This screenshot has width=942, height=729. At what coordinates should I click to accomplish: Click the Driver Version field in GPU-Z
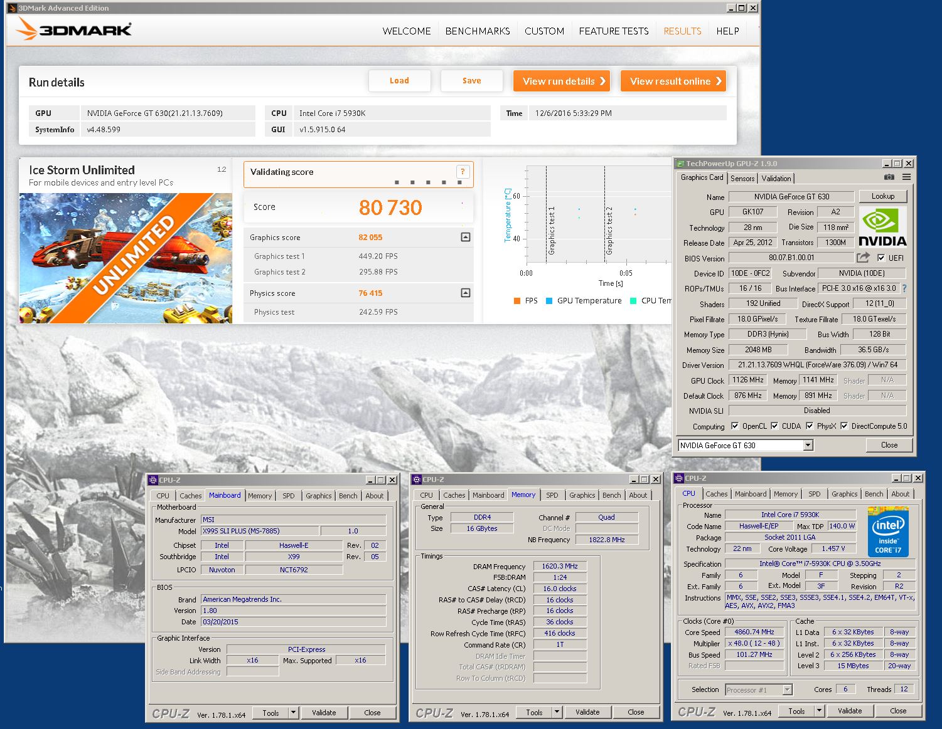tap(817, 365)
